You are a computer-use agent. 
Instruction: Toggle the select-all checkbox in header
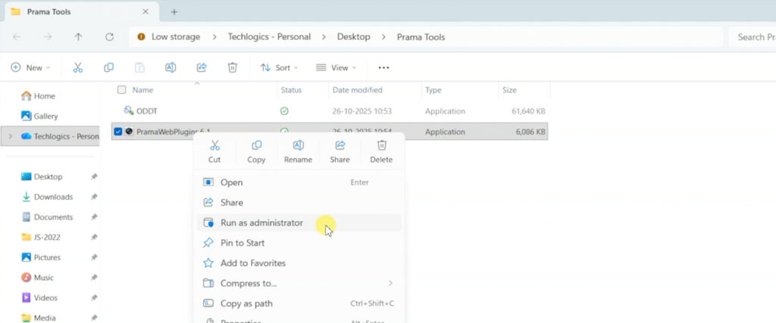[121, 90]
